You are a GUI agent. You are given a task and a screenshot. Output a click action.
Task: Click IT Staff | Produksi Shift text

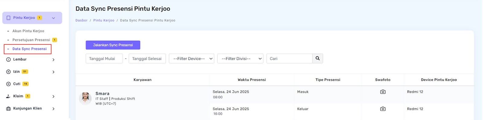115,99
